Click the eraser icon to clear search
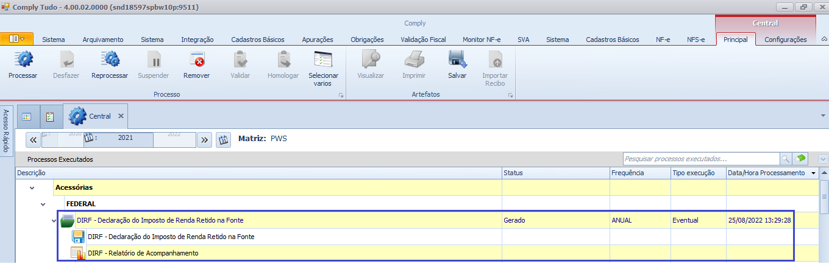This screenshot has height=264, width=829. tap(801, 158)
